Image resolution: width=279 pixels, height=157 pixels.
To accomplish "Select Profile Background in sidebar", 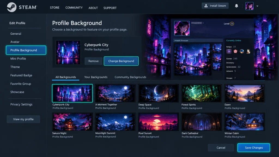I will pyautogui.click(x=26, y=50).
